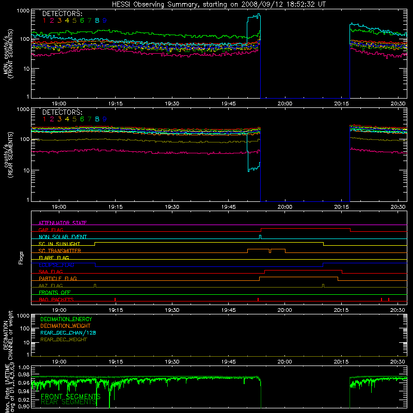413x413 pixels.
Task: Click 1000 y-axis tick of front segments plot
Action: [23, 11]
